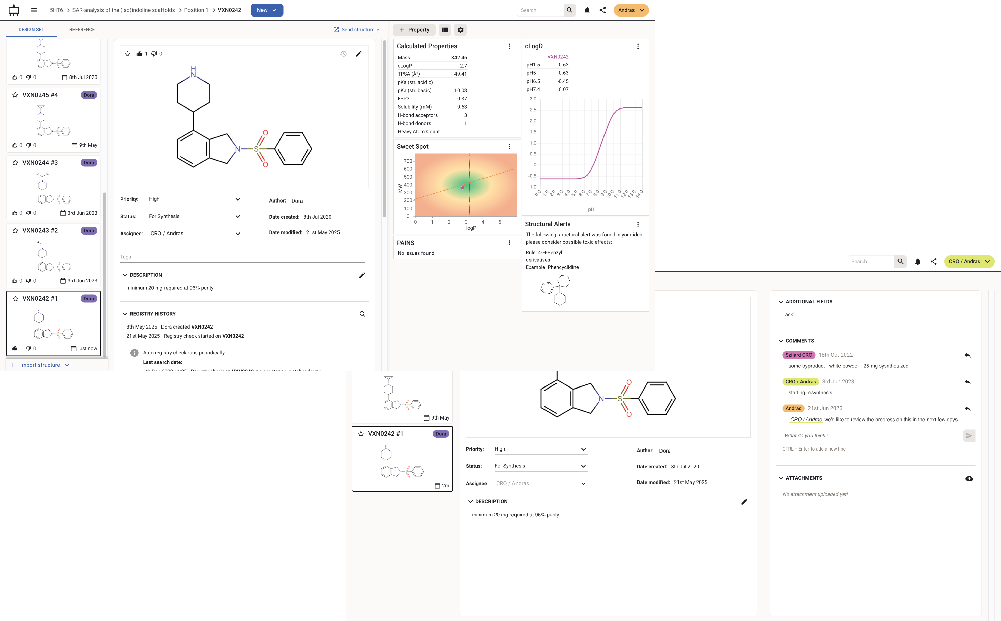Thumbs down the main VXN0242 structure

tap(154, 54)
